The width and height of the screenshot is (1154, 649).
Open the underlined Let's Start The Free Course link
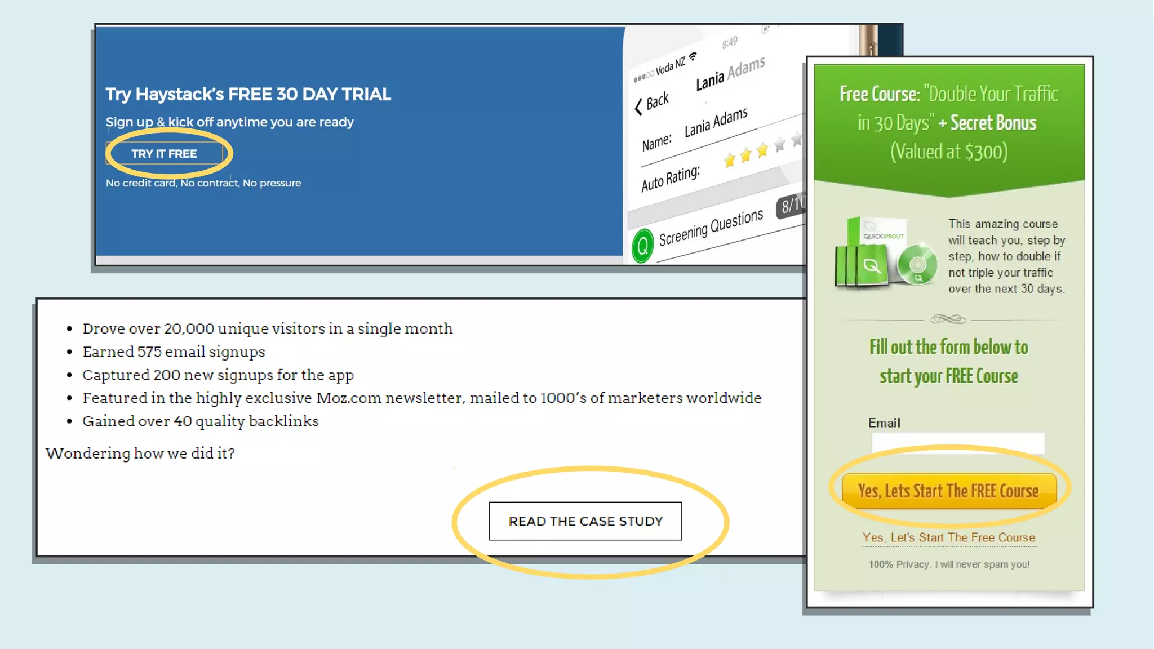click(948, 537)
